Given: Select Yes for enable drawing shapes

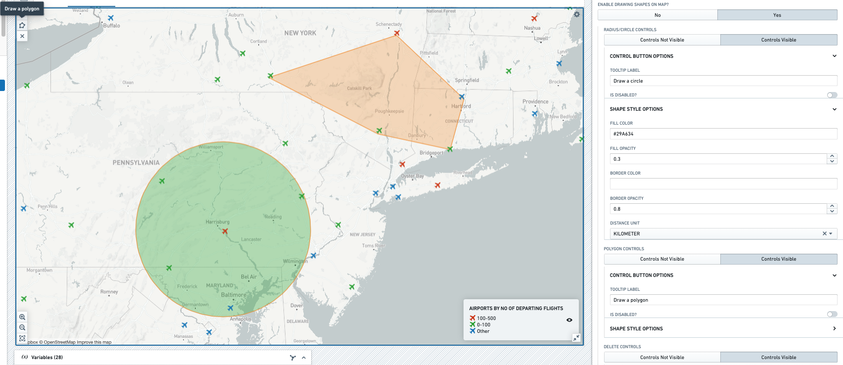Looking at the screenshot, I should pos(777,15).
